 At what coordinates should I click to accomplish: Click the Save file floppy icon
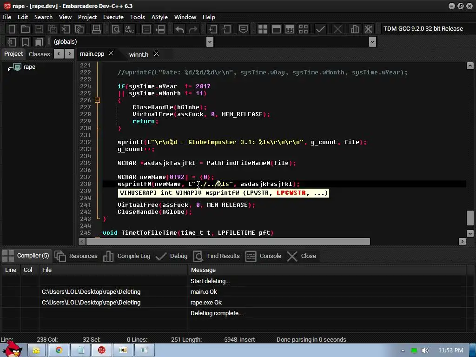click(x=39, y=29)
